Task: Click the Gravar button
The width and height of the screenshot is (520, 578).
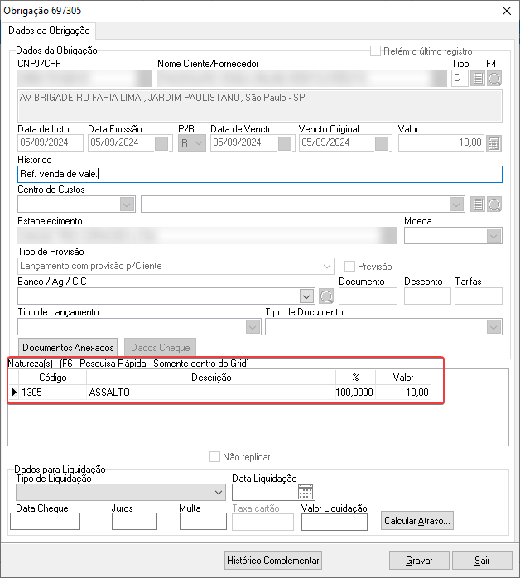Action: (x=419, y=561)
